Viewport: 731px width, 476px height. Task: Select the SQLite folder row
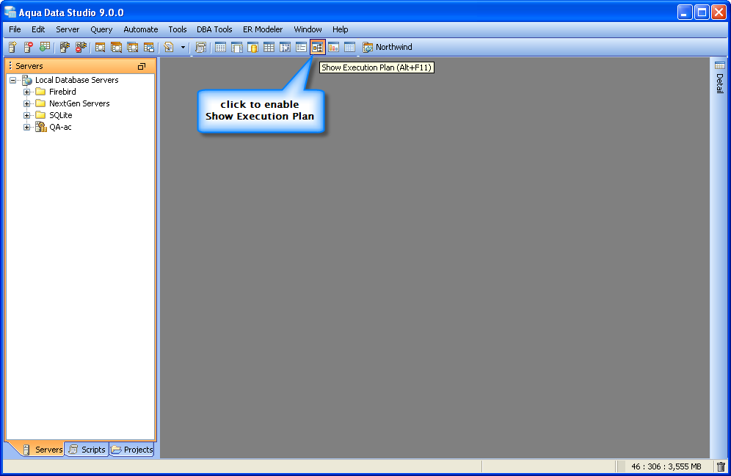[61, 115]
